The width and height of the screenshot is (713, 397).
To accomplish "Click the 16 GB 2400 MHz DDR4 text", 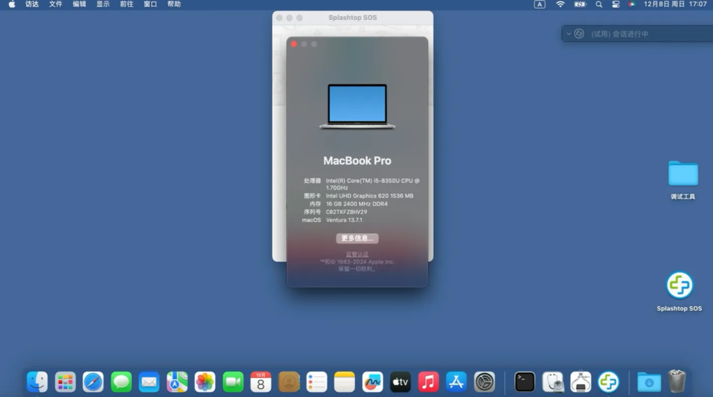I will [x=356, y=204].
